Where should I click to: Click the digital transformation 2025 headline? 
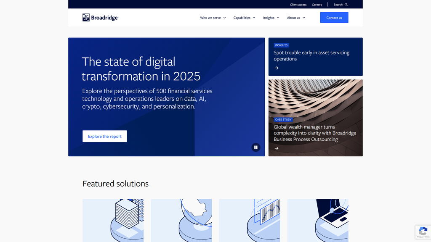[141, 69]
